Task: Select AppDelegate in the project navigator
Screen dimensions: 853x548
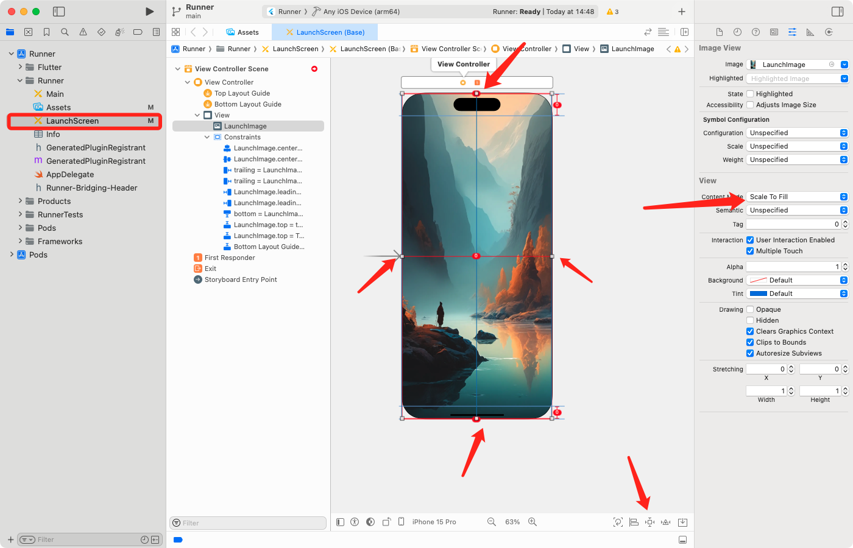Action: pos(70,174)
